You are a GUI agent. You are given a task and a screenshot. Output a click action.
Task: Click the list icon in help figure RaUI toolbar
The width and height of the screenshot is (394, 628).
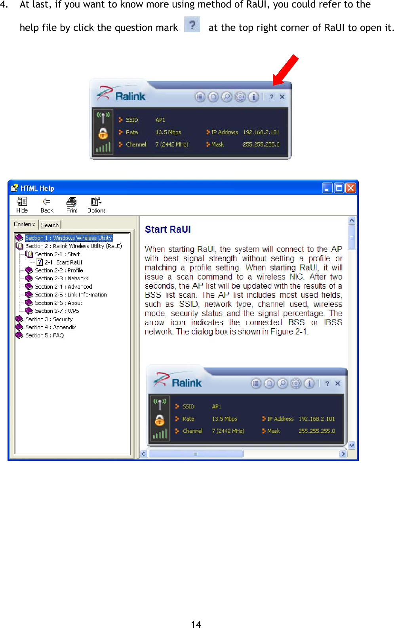(256, 383)
